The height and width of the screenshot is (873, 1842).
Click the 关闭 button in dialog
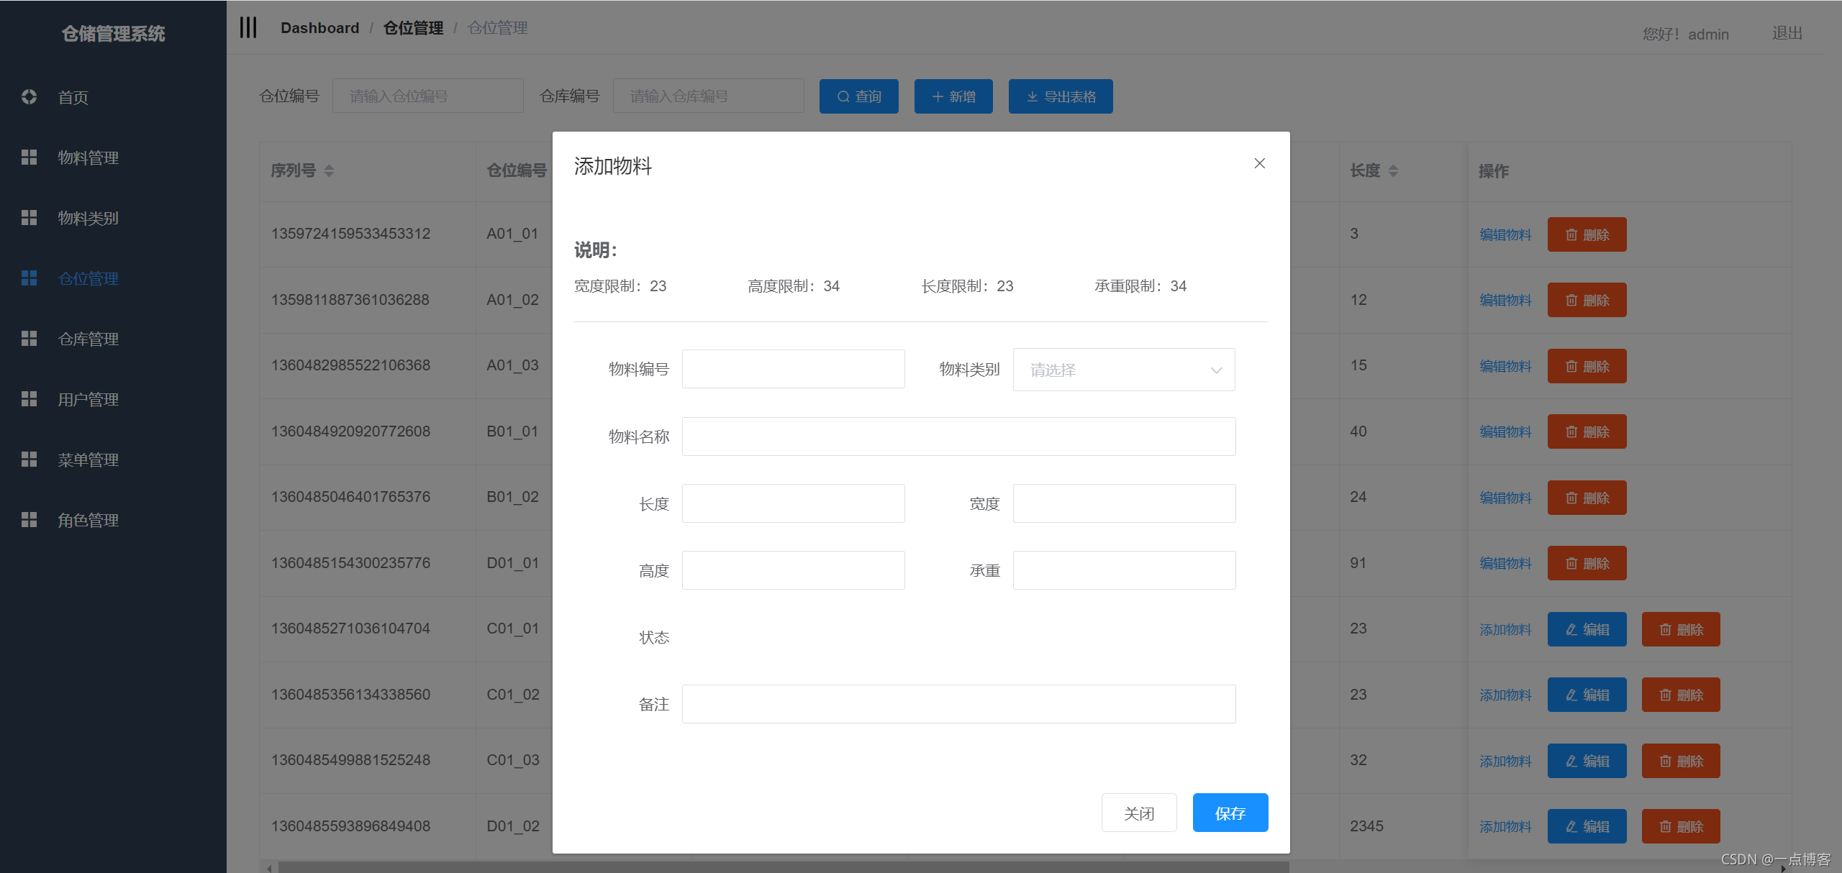pos(1139,813)
